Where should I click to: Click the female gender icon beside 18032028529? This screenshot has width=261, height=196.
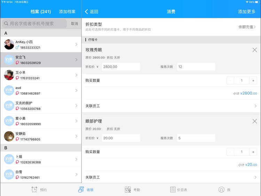point(17,63)
